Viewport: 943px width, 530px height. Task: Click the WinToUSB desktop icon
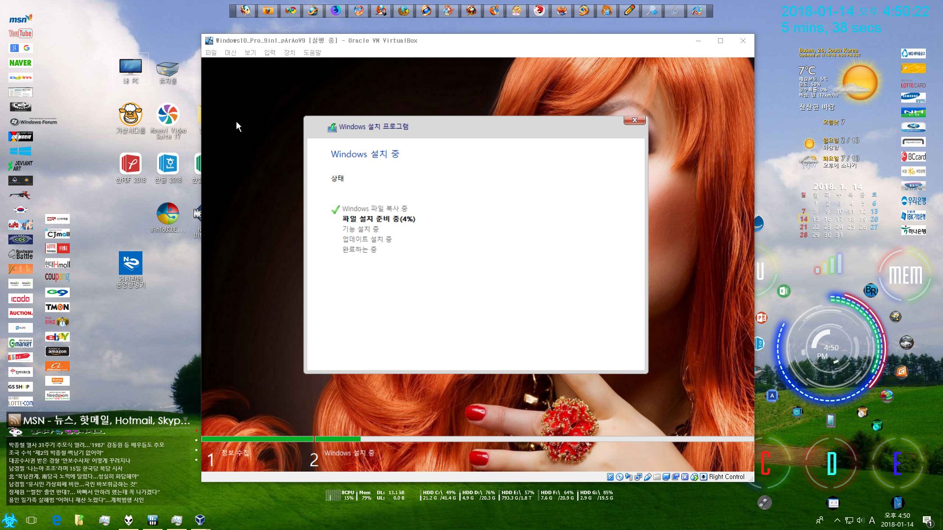click(x=167, y=217)
